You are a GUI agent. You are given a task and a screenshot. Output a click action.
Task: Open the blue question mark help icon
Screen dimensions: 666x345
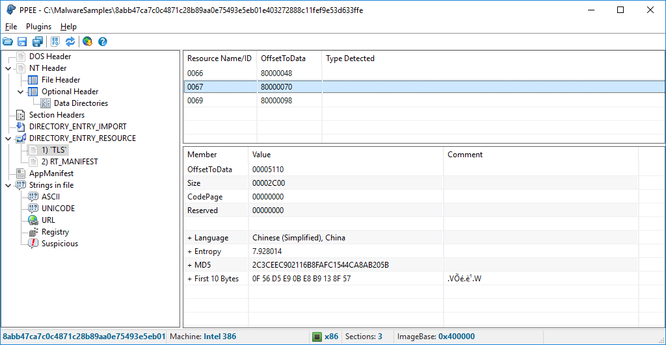(x=102, y=42)
